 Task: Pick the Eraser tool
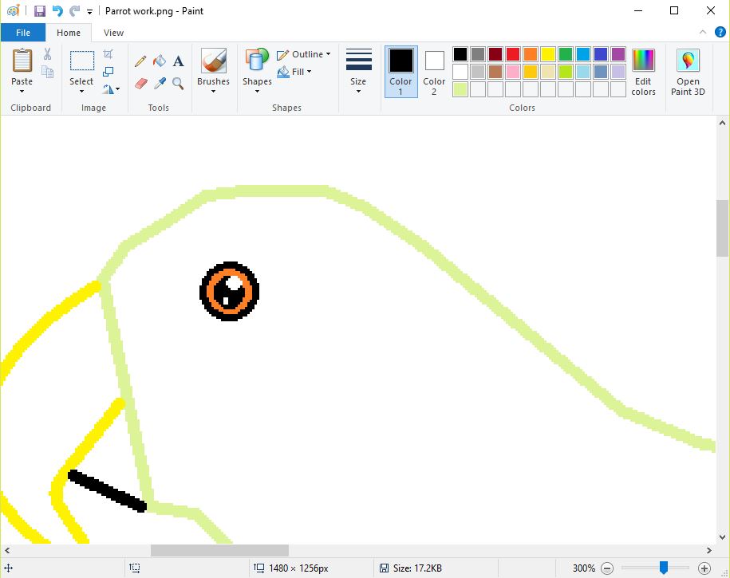(x=141, y=83)
